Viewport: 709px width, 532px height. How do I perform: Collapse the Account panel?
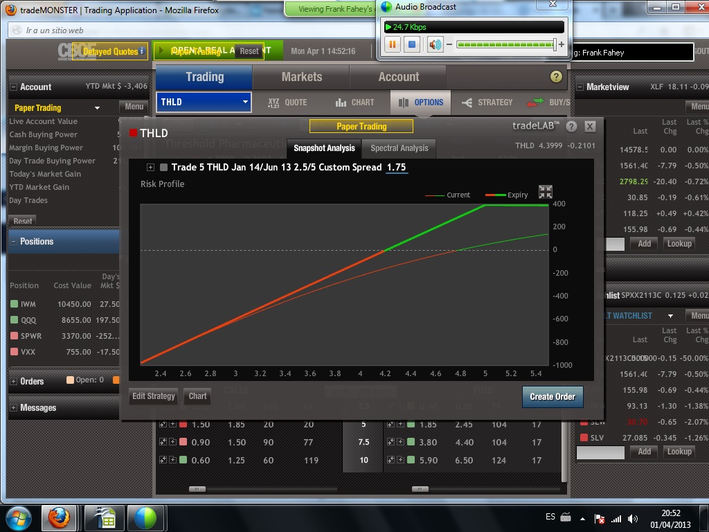pyautogui.click(x=14, y=87)
